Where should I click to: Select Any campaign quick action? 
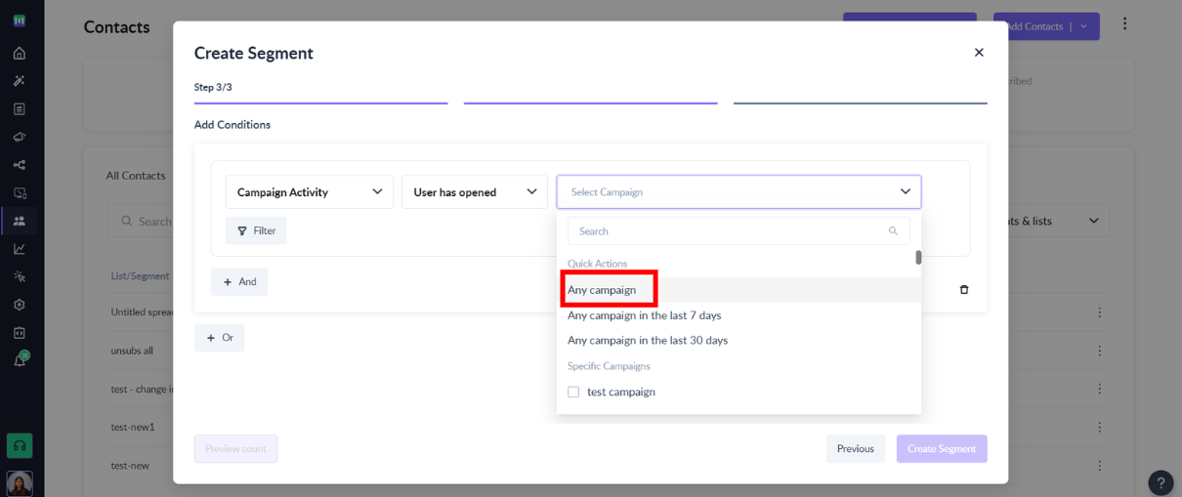pos(603,290)
